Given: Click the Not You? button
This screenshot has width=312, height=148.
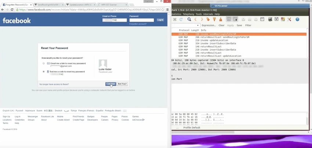Looking at the screenshot, I should (122, 84).
